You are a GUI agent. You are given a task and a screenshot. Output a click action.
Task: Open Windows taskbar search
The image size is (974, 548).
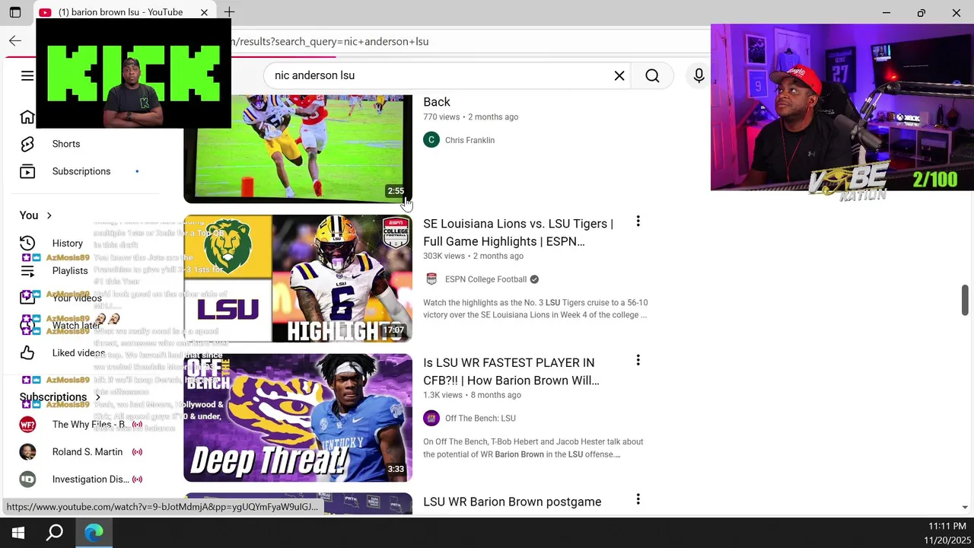[x=55, y=533]
